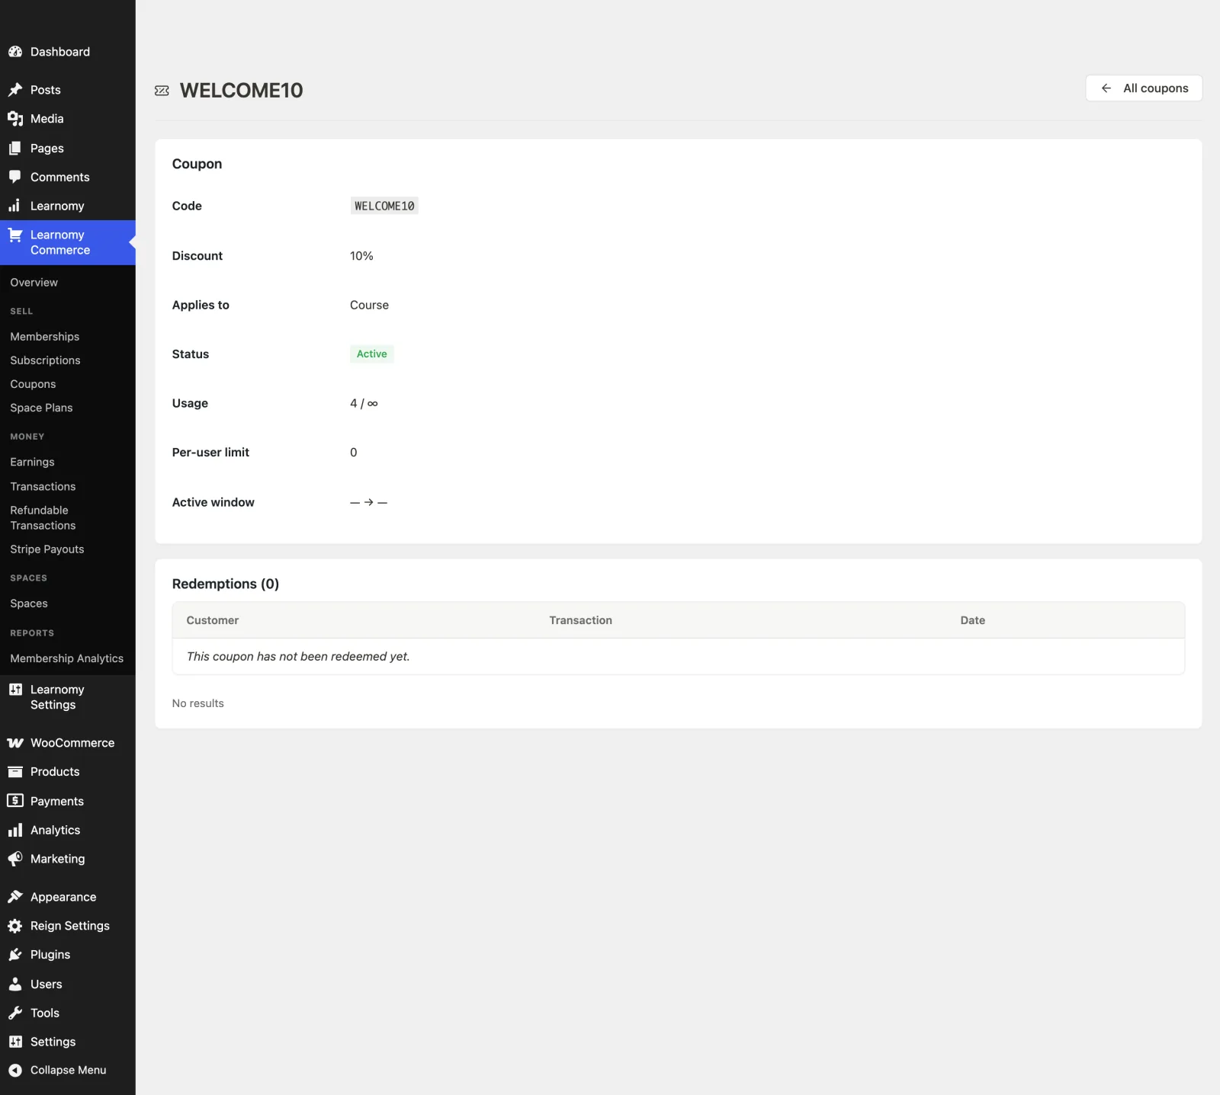Open the Memberships submenu page

tap(44, 337)
